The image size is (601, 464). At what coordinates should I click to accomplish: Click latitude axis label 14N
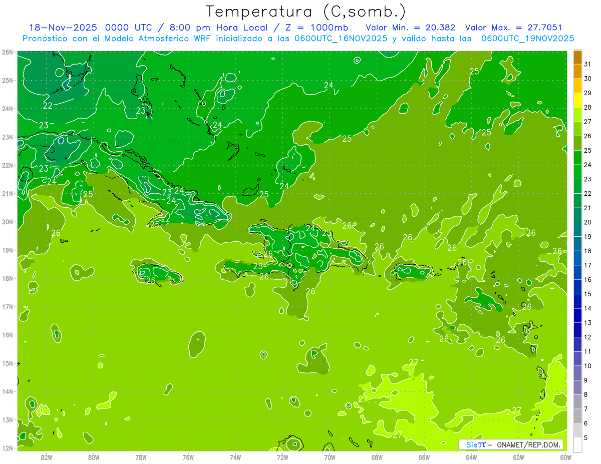click(x=7, y=391)
